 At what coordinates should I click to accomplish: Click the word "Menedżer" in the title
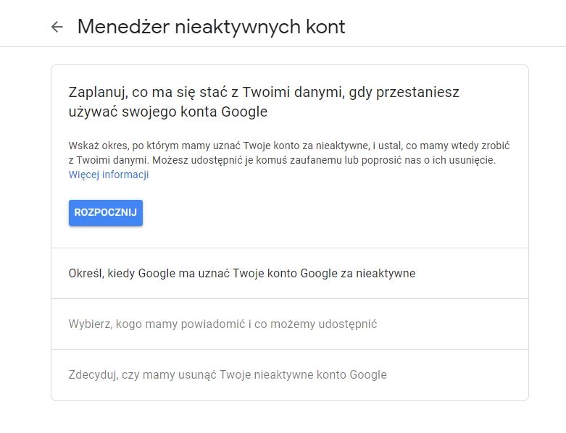point(117,28)
